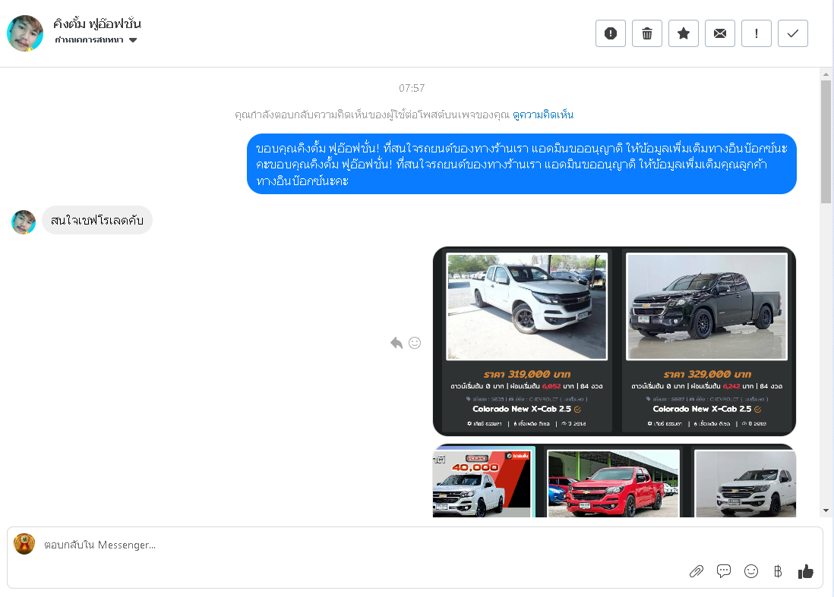834x597 pixels.
Task: Flag conversation with exclamation mark icon
Action: [757, 33]
